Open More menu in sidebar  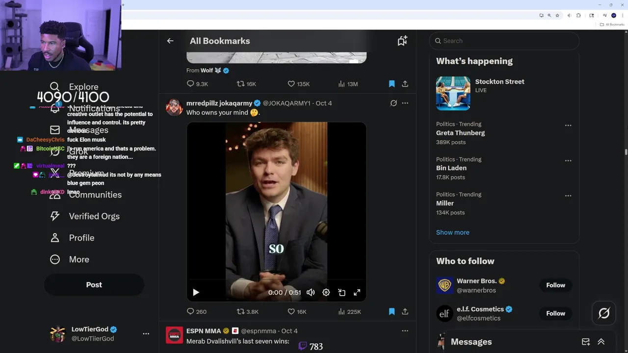(70, 259)
